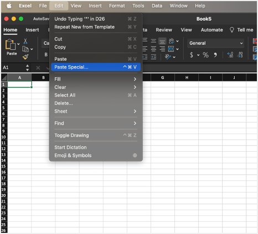Center text horizontally in the ribbon
Viewport: 258px width, 234px height.
[153, 49]
